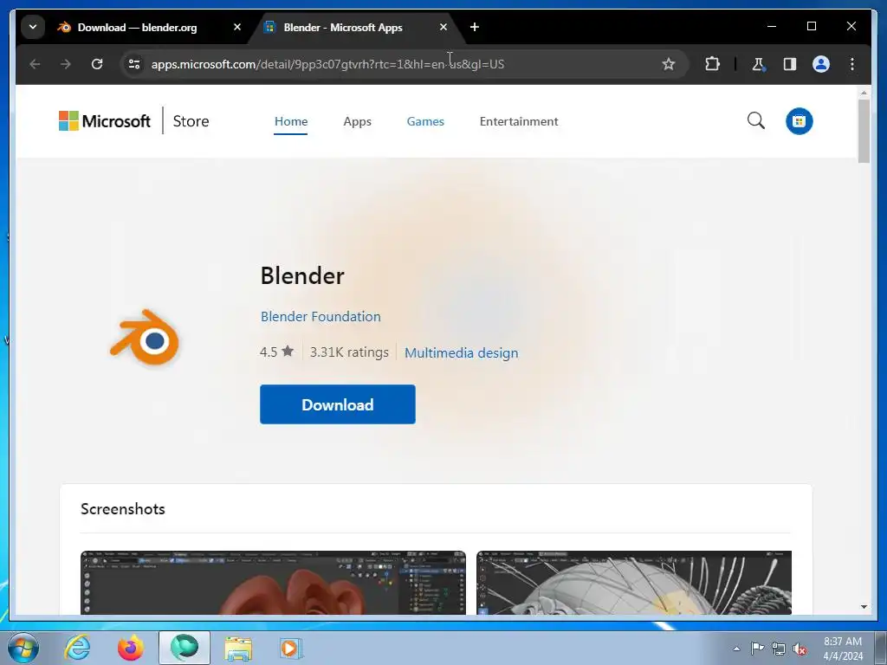The image size is (887, 665).
Task: Open the Games nav item
Action: [425, 121]
